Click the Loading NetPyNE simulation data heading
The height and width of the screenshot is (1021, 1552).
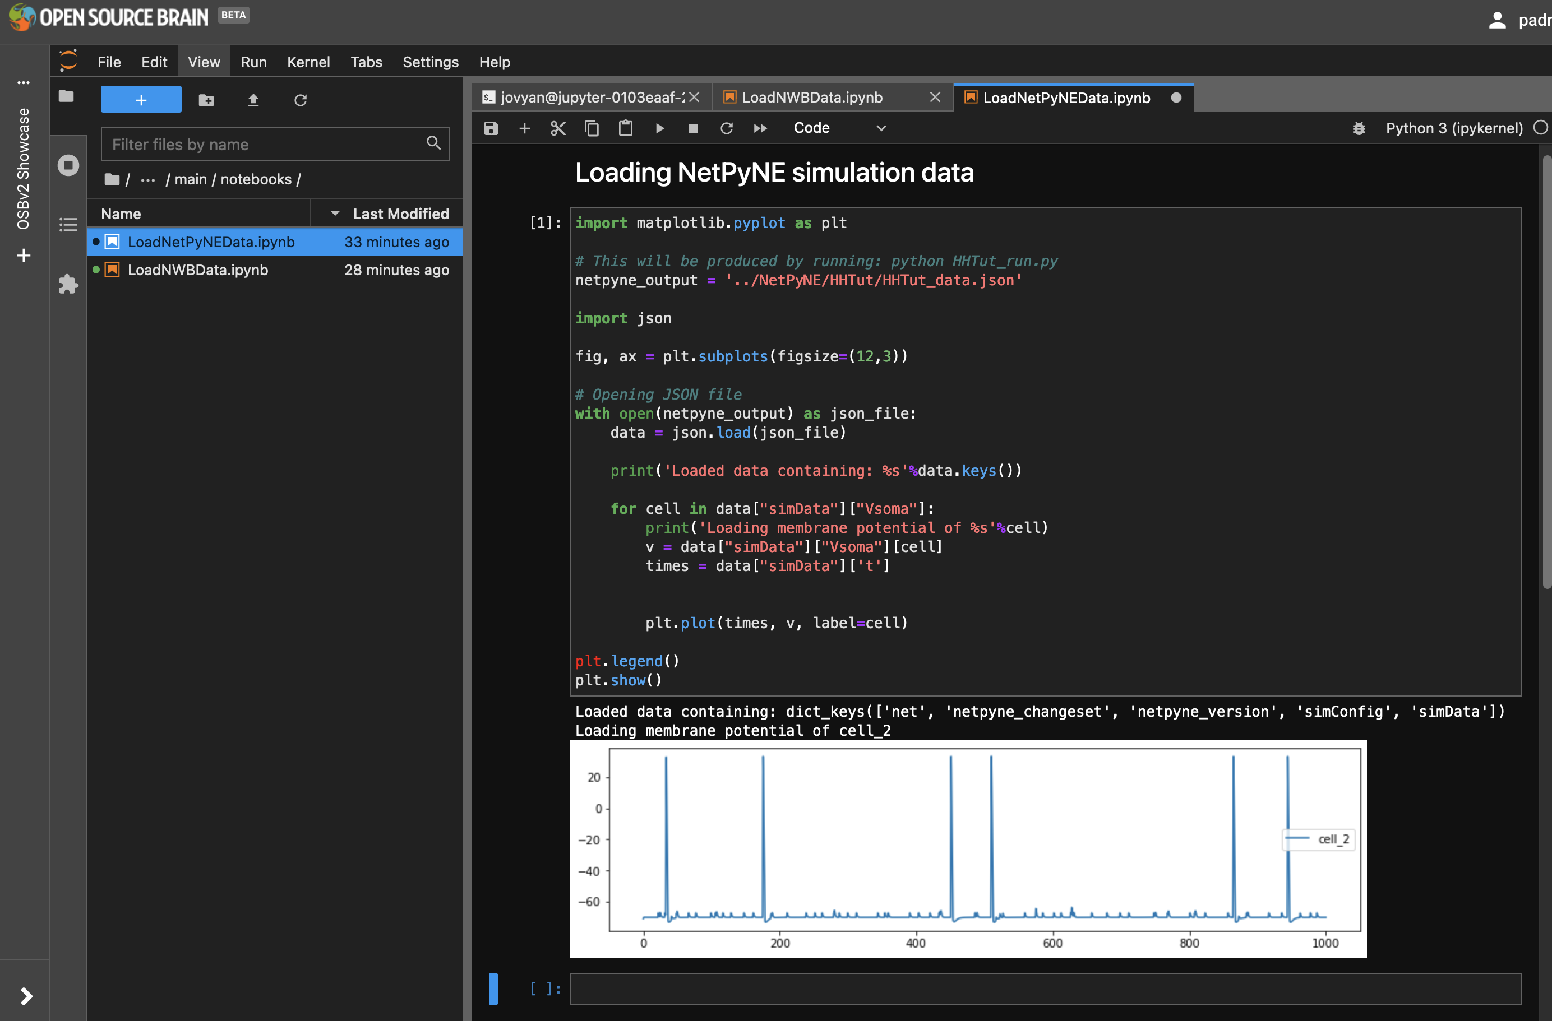[774, 173]
